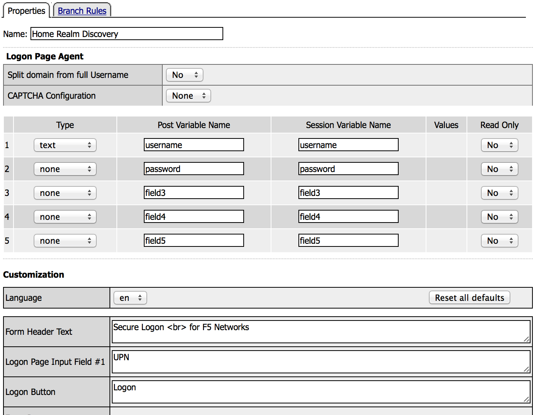Switch to the Branch Rules tab
Image resolution: width=539 pixels, height=415 pixels.
[x=82, y=11]
